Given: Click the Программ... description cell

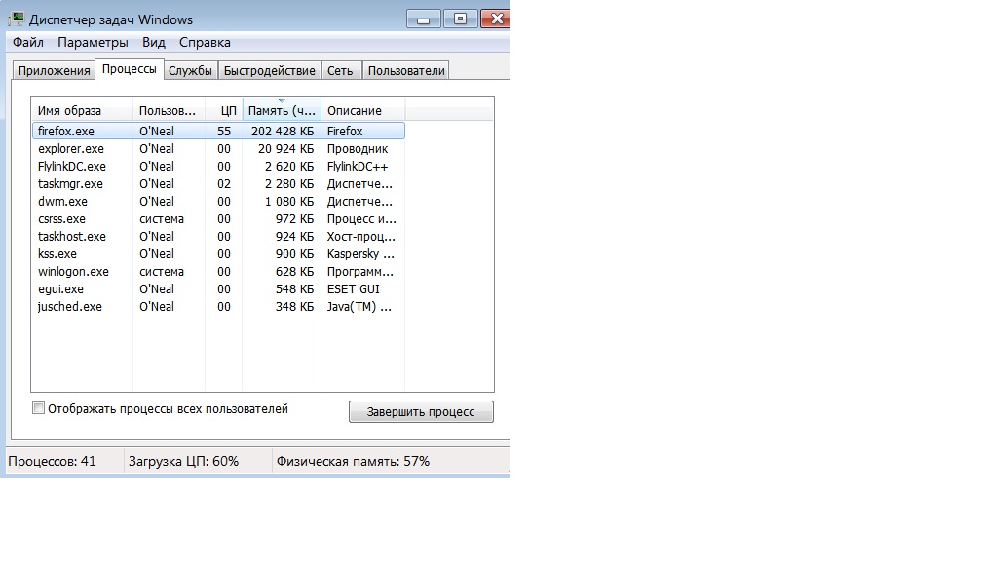Looking at the screenshot, I should pyautogui.click(x=360, y=272).
